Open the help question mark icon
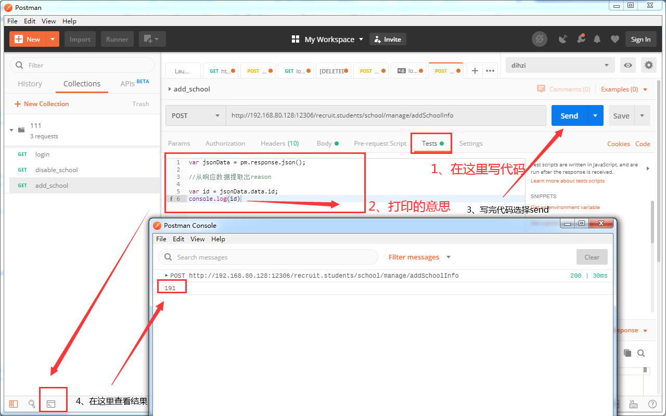 pos(652,404)
